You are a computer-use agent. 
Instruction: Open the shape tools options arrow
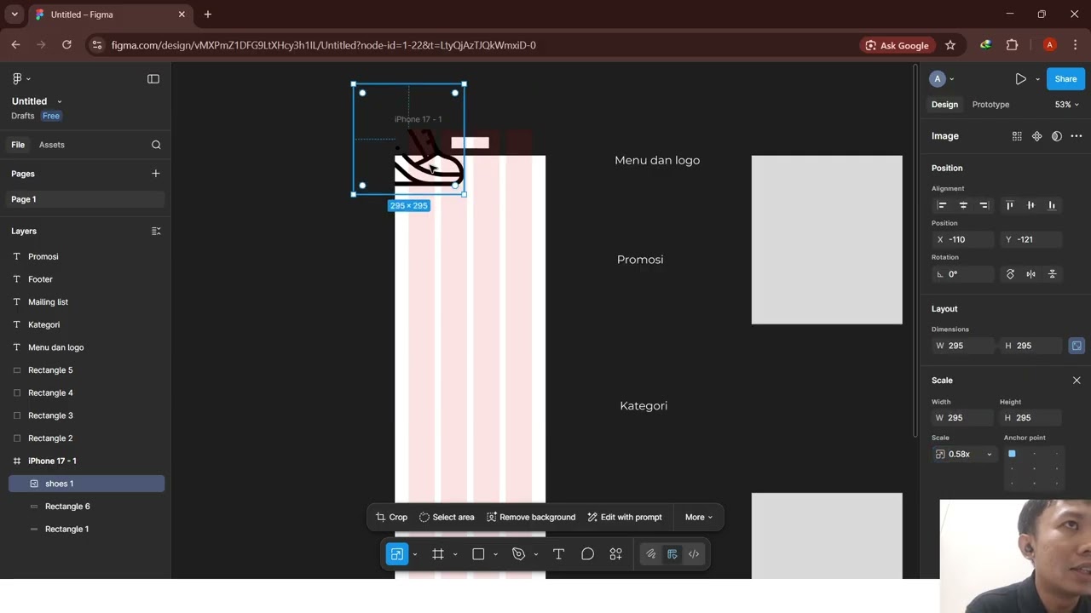495,554
